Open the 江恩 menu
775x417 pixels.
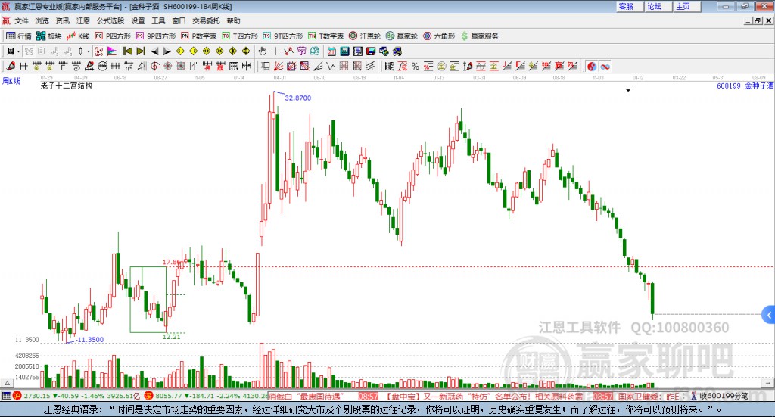[83, 20]
